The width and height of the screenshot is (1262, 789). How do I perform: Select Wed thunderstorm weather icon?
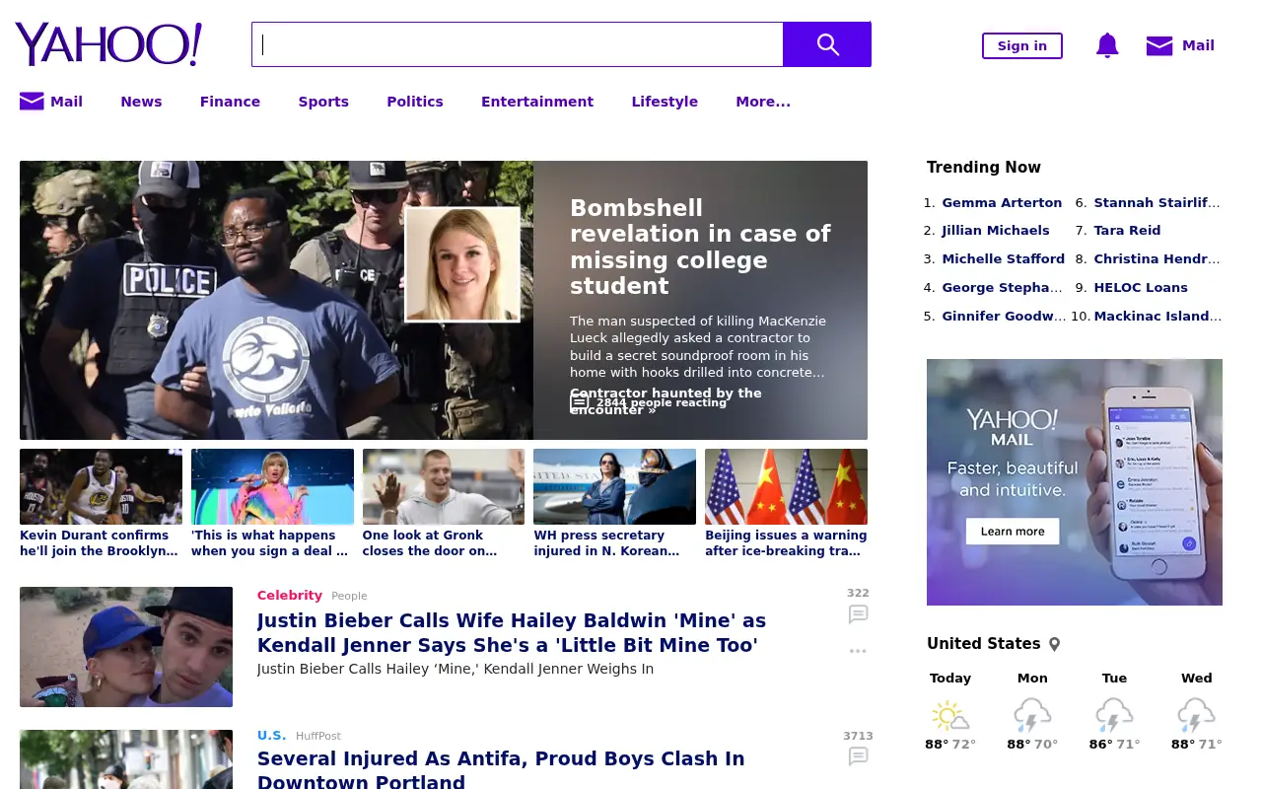pos(1196,715)
